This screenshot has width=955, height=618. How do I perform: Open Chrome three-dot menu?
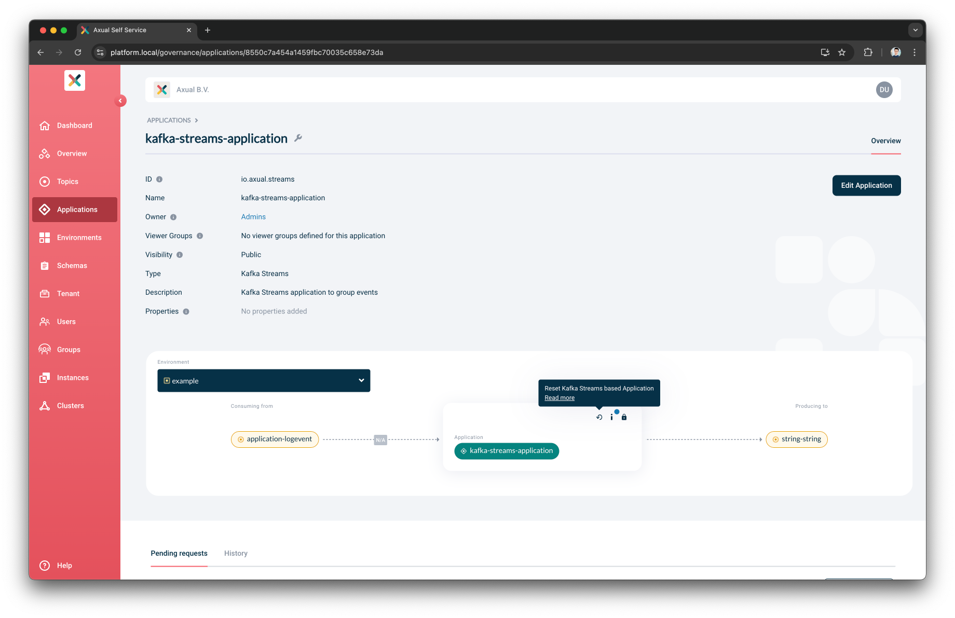[x=915, y=52]
